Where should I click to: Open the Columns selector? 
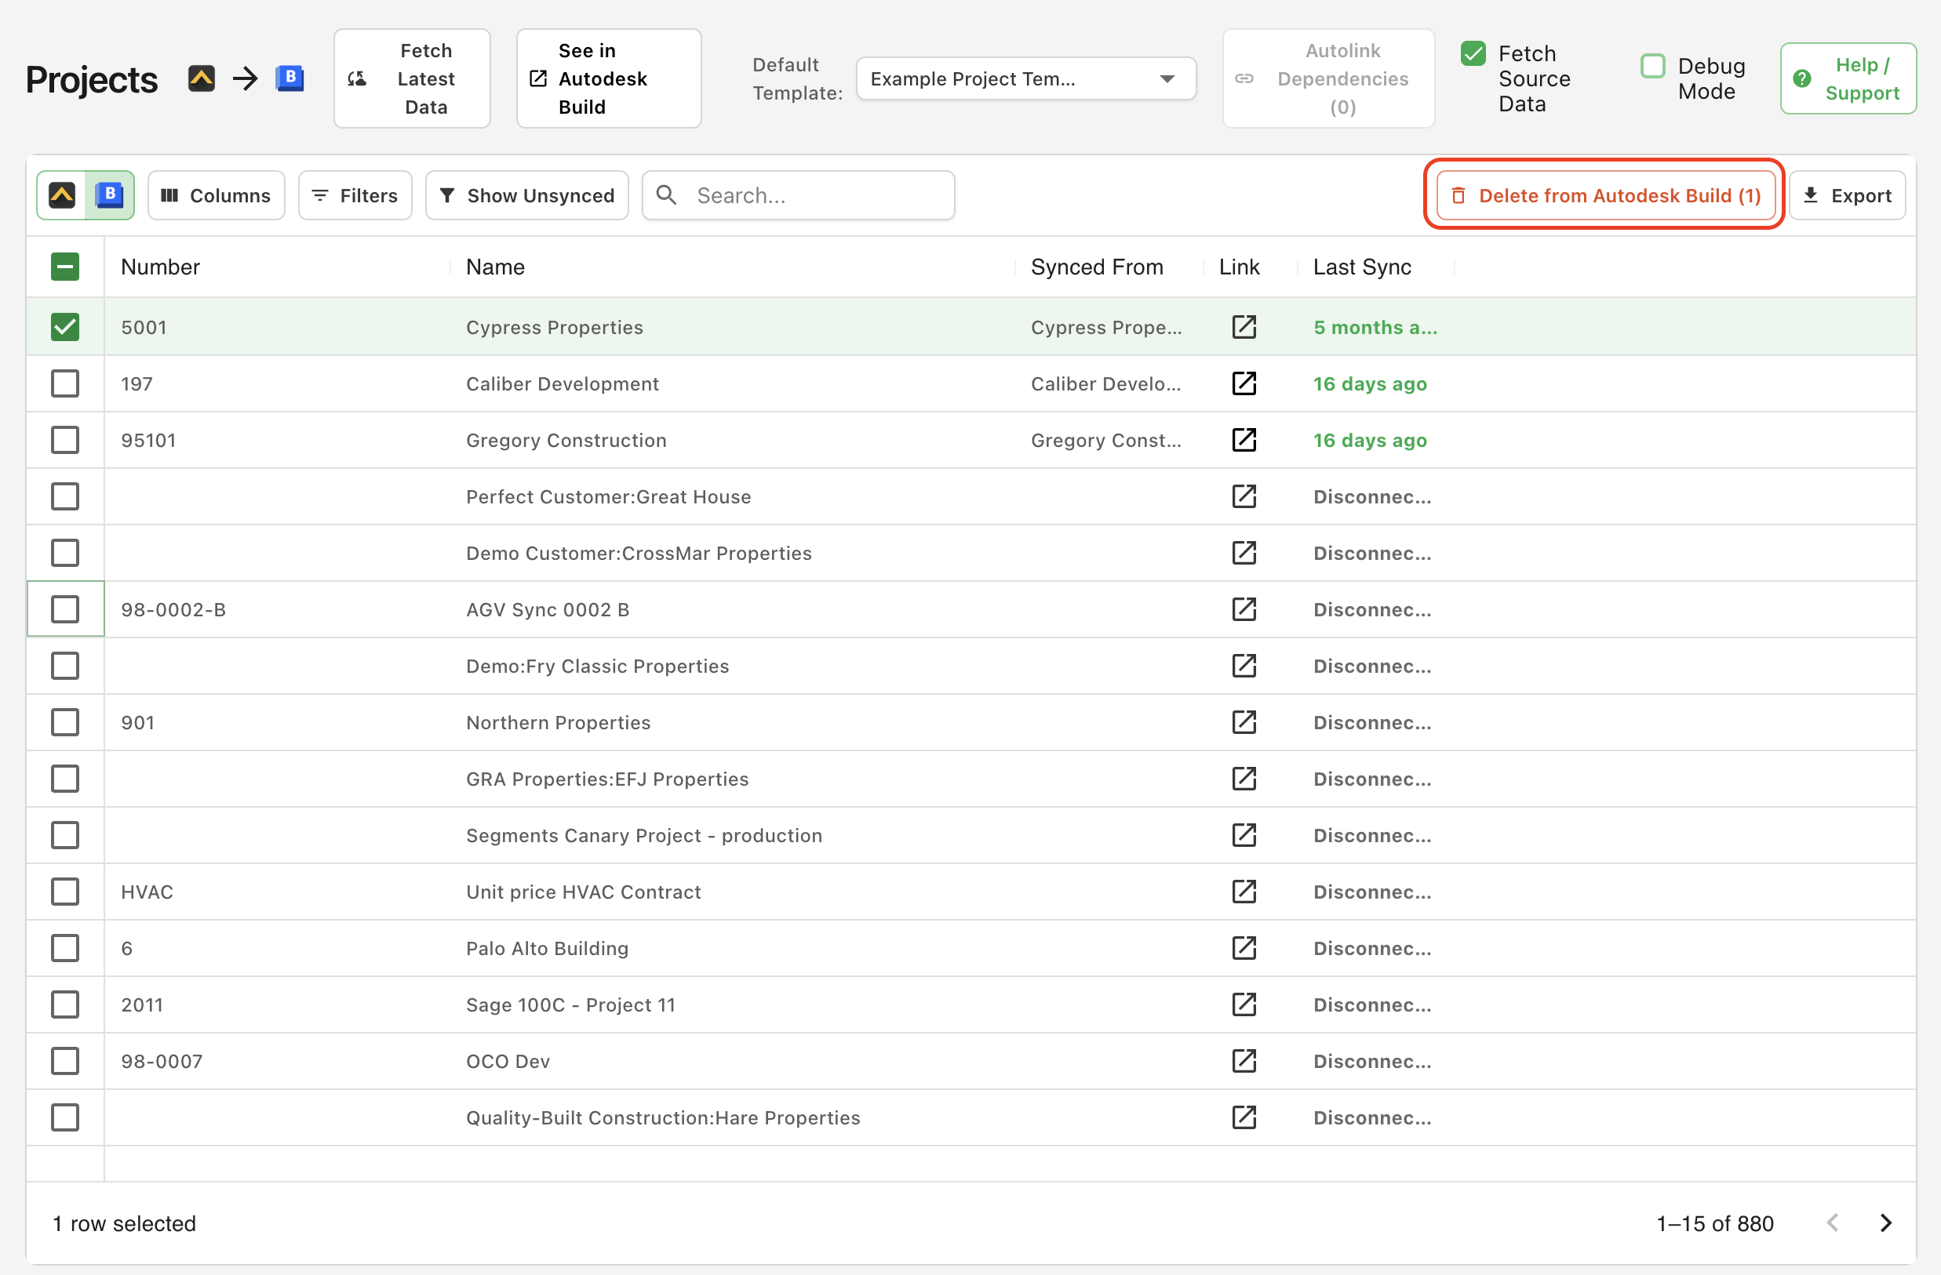(216, 194)
